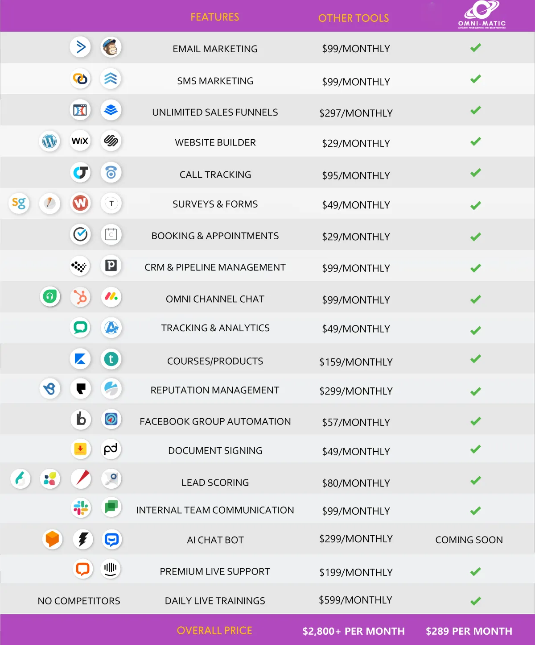
Task: Click the green headset logo beside Omni Channel Chat
Action: (49, 297)
